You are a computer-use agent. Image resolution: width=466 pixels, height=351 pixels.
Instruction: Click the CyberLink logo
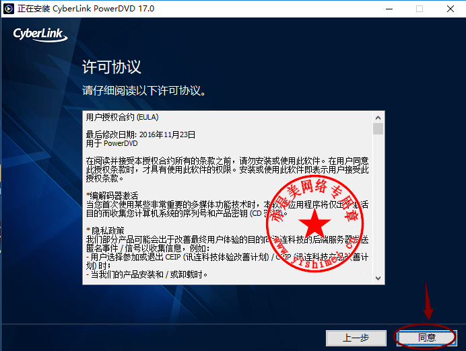pyautogui.click(x=40, y=35)
